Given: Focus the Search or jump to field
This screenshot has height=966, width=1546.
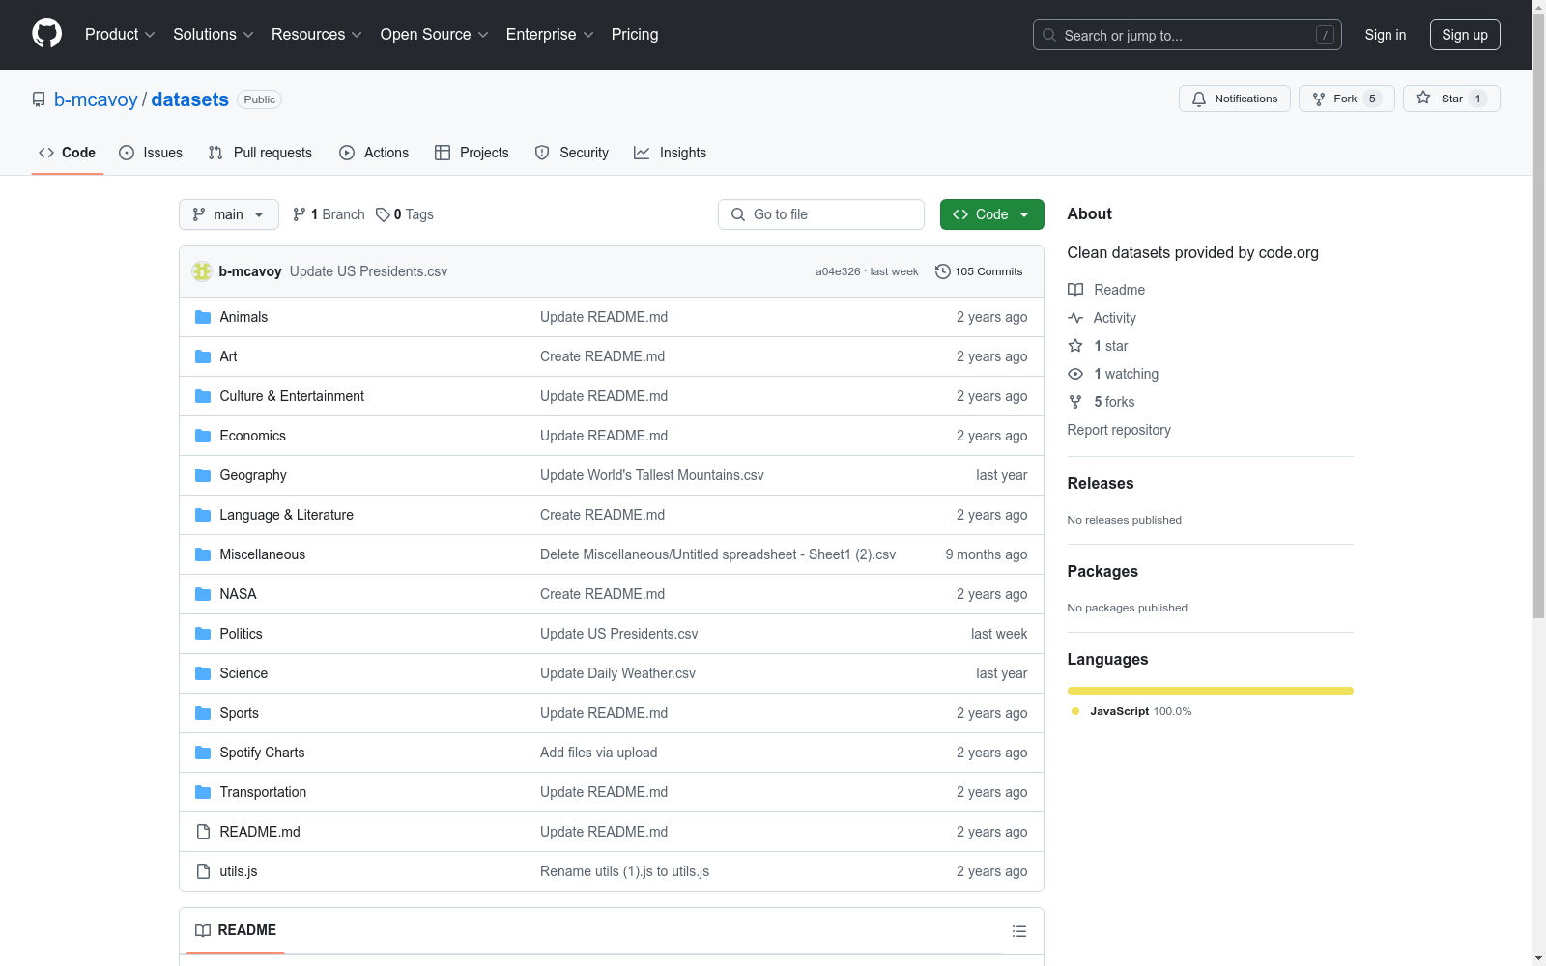Looking at the screenshot, I should 1188,35.
